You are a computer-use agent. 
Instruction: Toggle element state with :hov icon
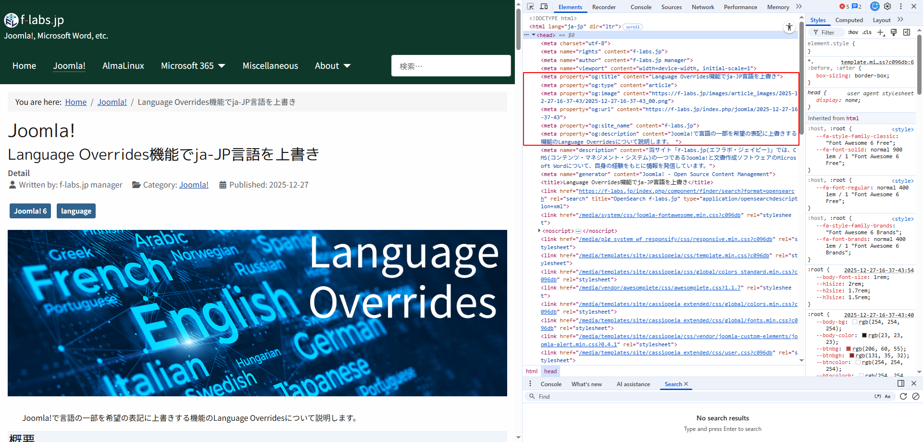[x=853, y=32]
